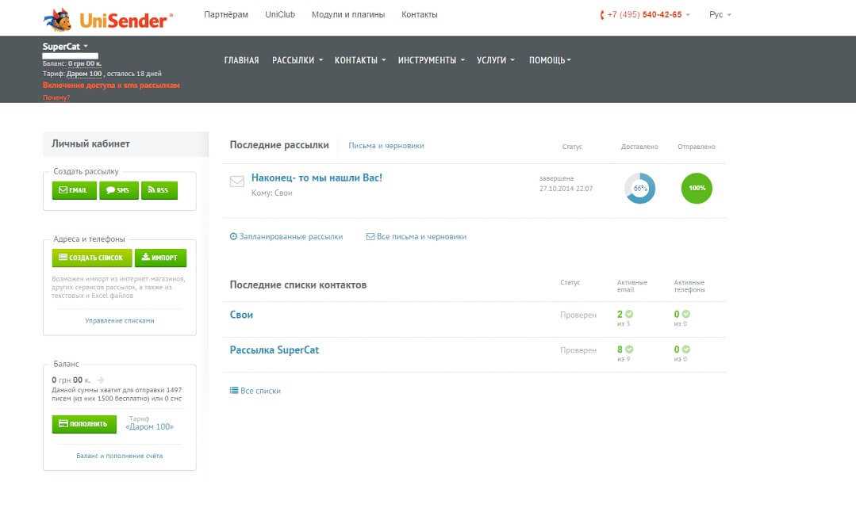The height and width of the screenshot is (512, 856).
Task: Create a new EMAIL campaign
Action: point(74,190)
